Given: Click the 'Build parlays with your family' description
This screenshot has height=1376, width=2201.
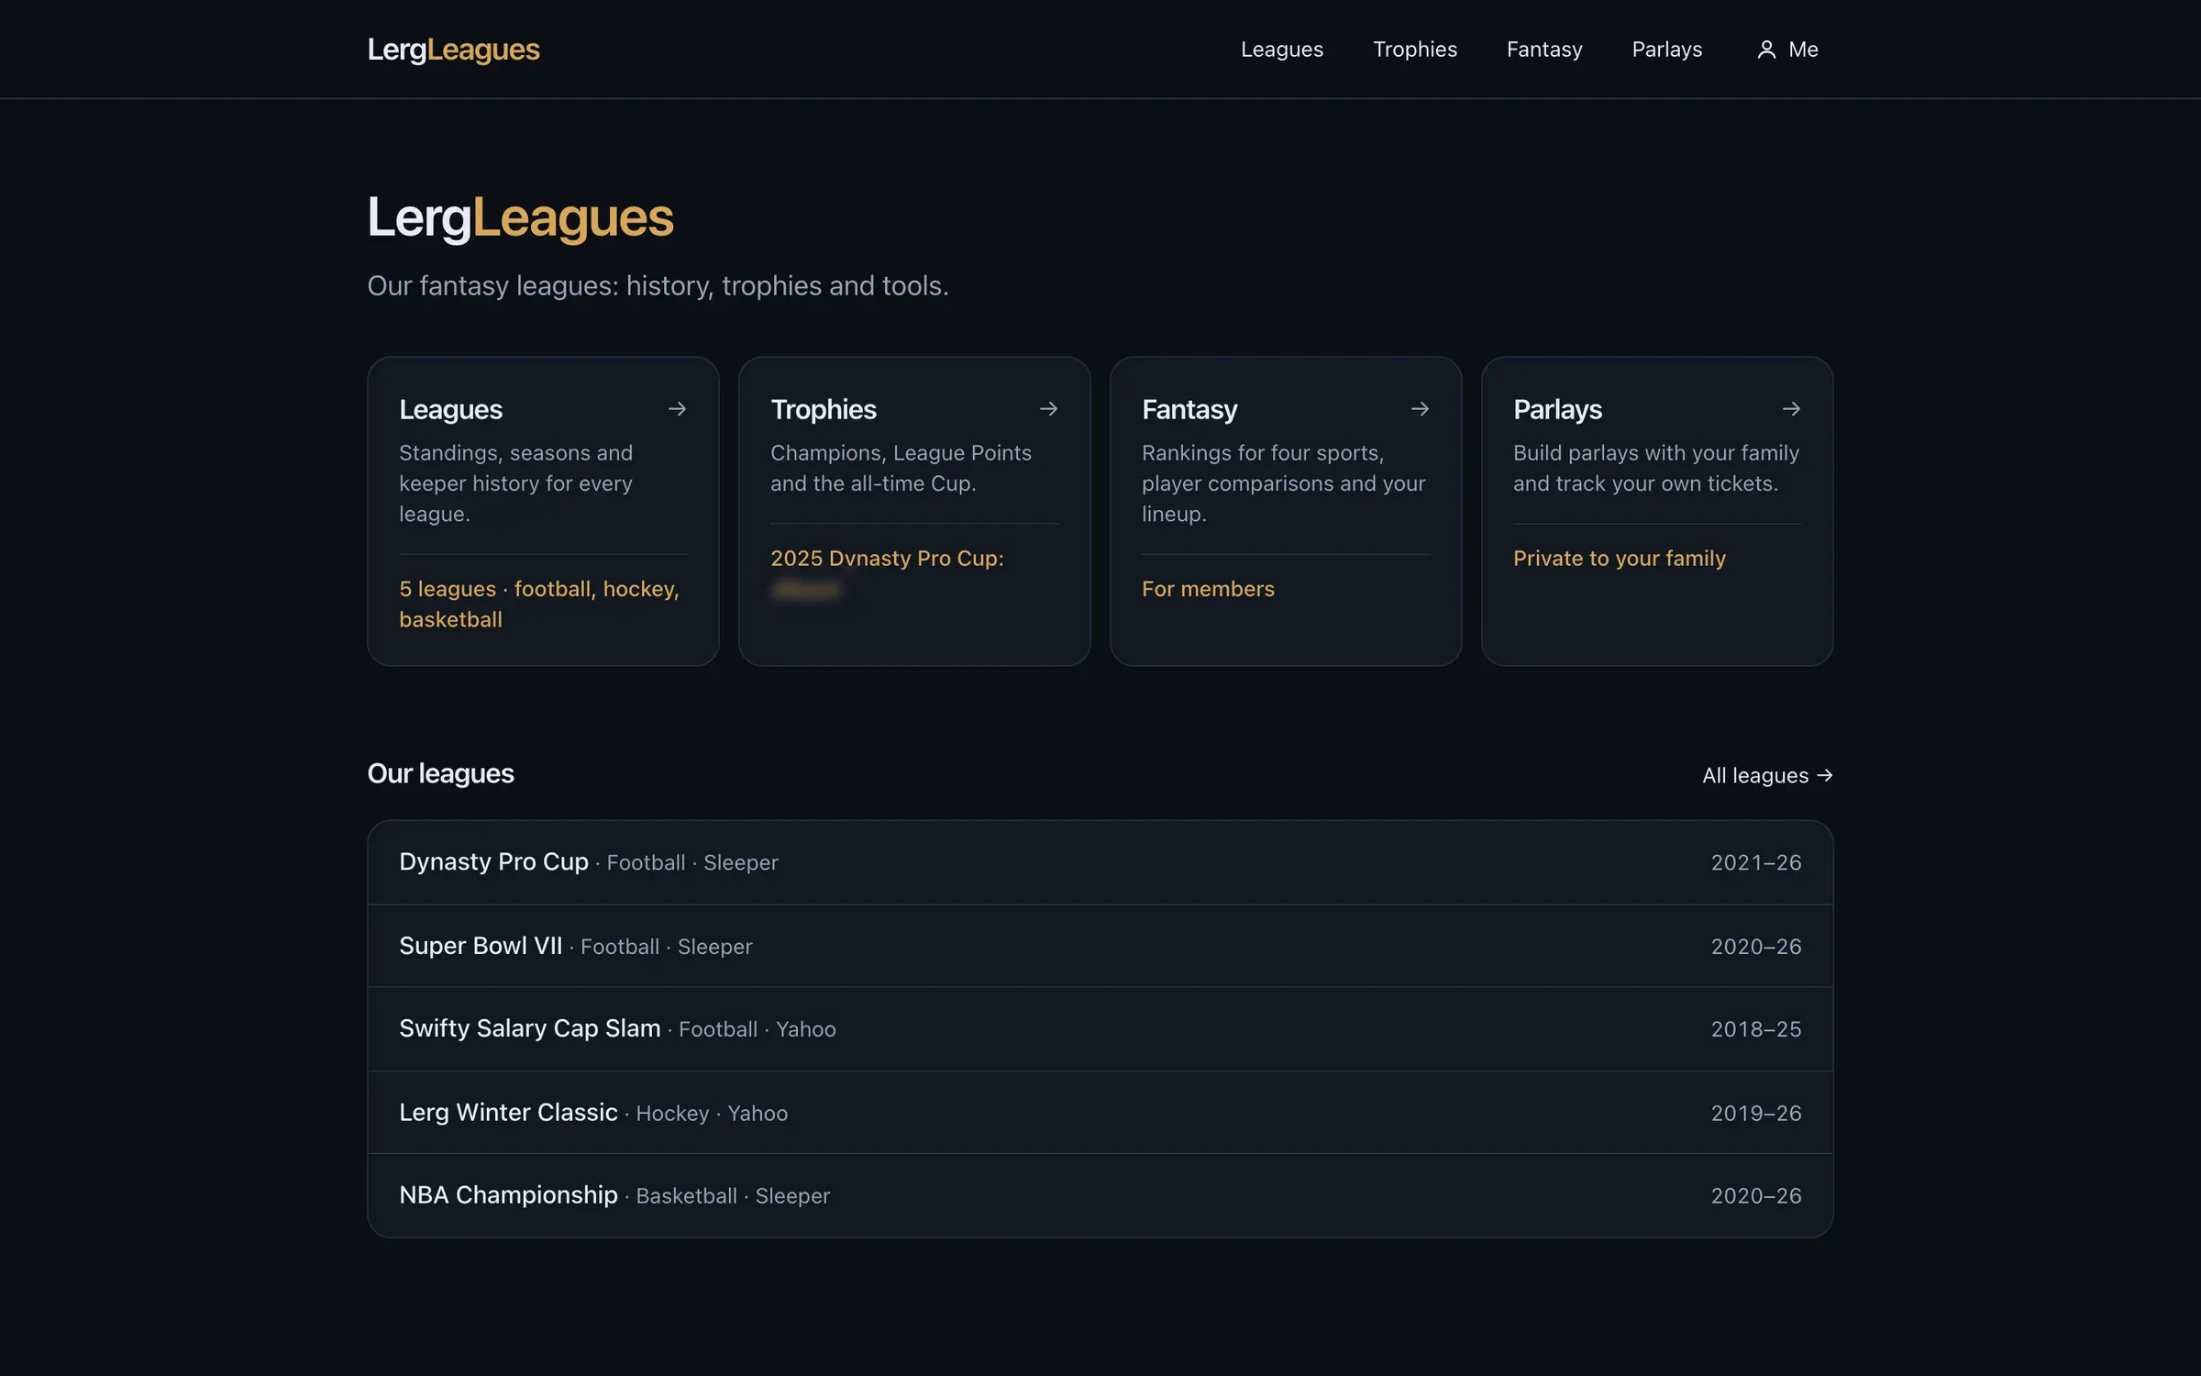Looking at the screenshot, I should pos(1656,468).
